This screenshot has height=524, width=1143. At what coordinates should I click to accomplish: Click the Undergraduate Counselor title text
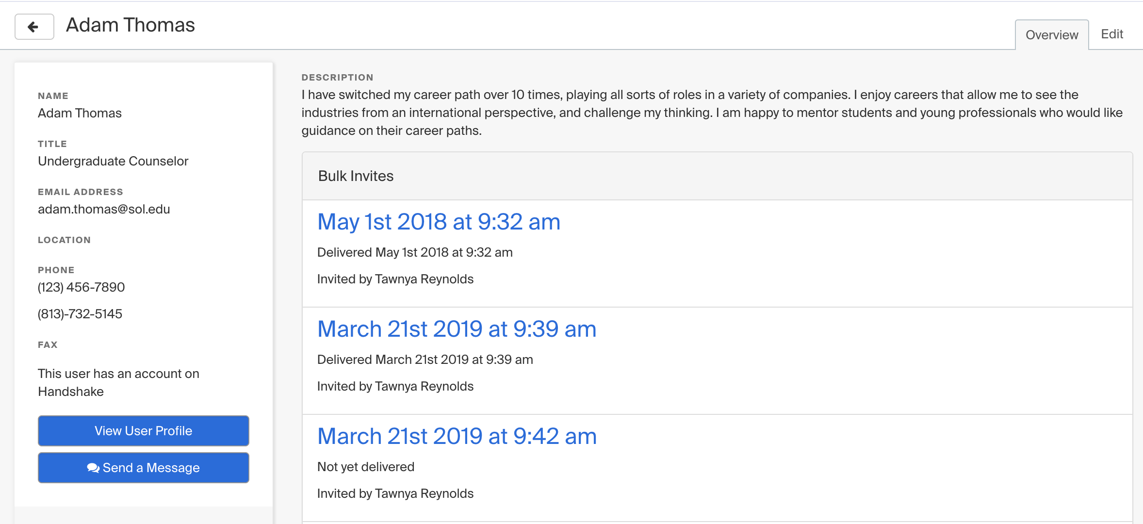click(113, 161)
